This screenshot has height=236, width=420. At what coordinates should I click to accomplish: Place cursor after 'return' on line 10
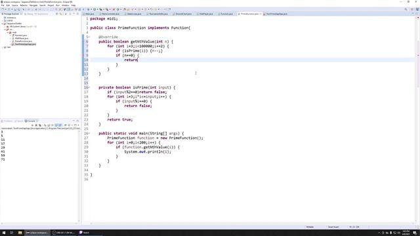coord(137,60)
